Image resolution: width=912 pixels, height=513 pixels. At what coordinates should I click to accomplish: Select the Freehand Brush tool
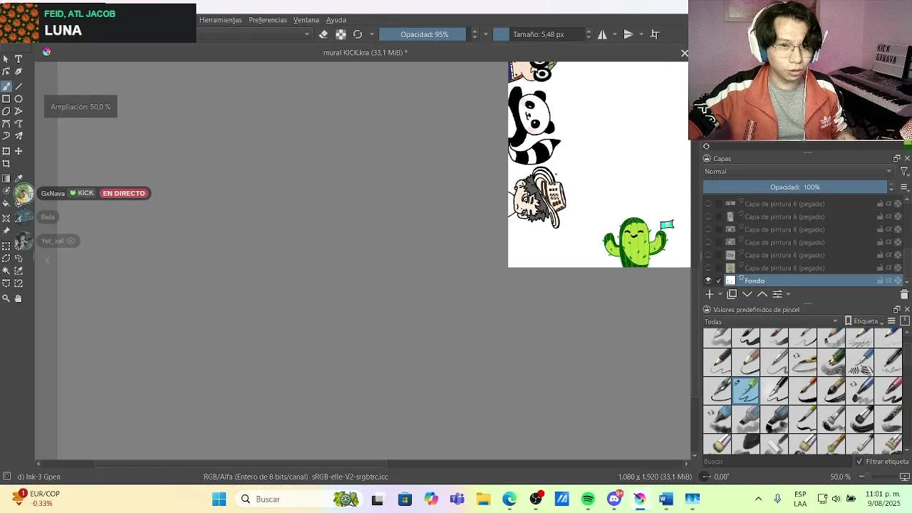(6, 85)
